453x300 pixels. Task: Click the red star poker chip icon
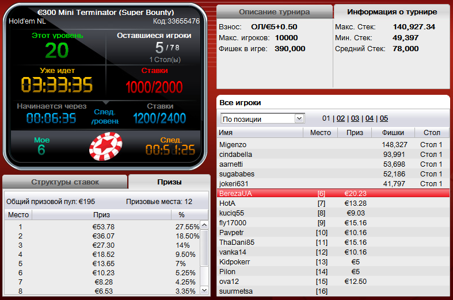[x=106, y=146]
